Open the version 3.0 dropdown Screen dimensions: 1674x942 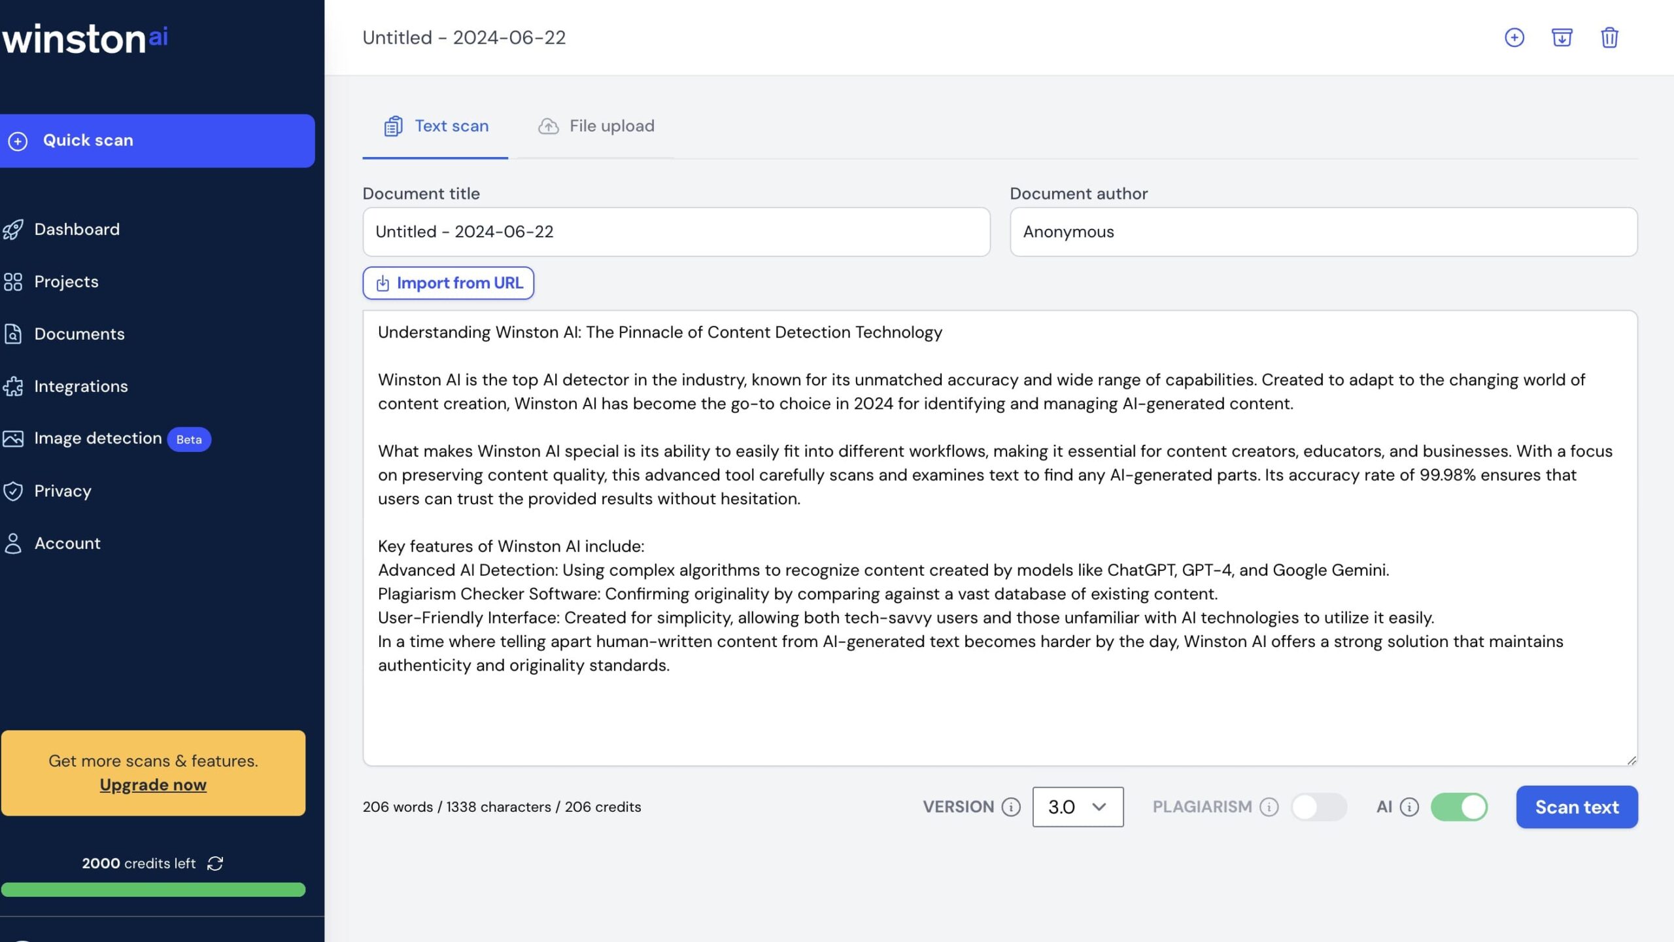1078,807
